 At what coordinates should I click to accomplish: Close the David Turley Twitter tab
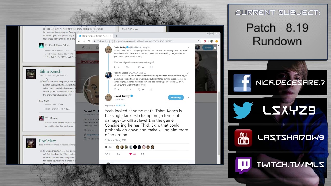(x=111, y=36)
